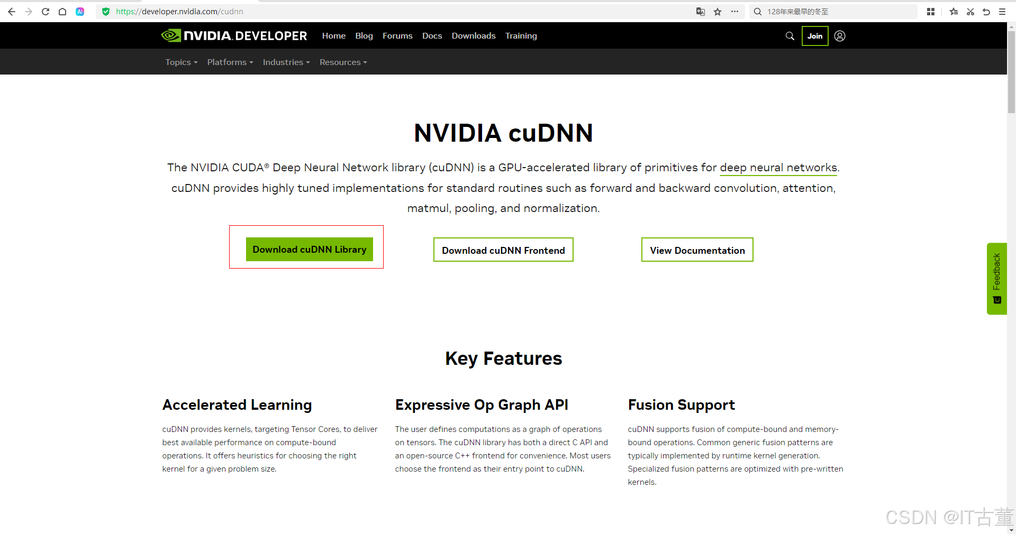Click Download cuDNN Library button
Viewport: 1016px width, 534px height.
coord(310,250)
